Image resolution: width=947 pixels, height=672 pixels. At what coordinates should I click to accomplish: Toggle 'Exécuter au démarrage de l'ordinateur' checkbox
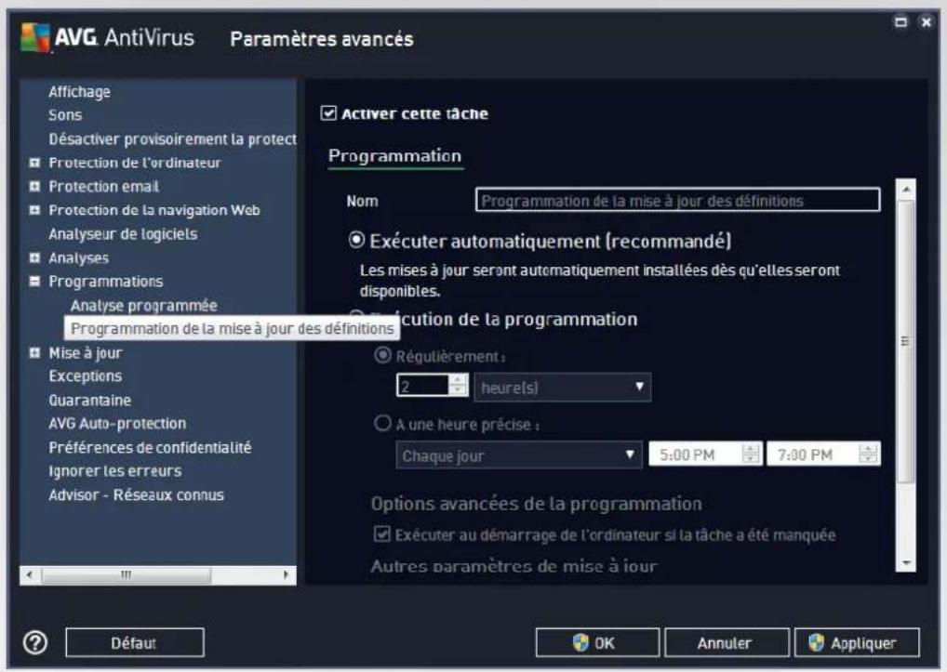tap(381, 534)
